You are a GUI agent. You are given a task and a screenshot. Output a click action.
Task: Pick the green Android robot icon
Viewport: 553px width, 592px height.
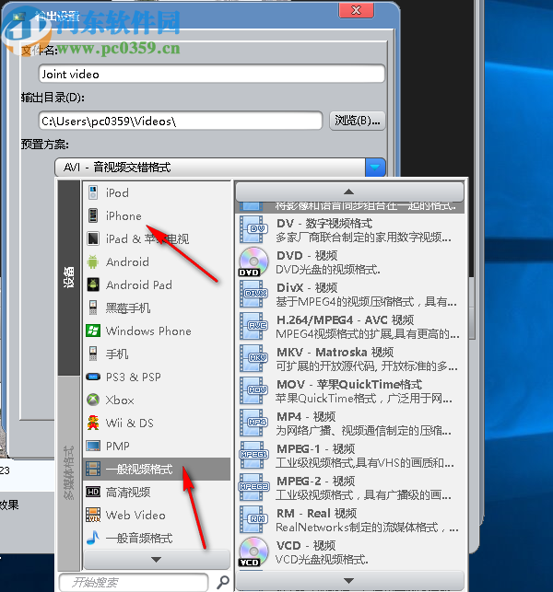point(93,261)
